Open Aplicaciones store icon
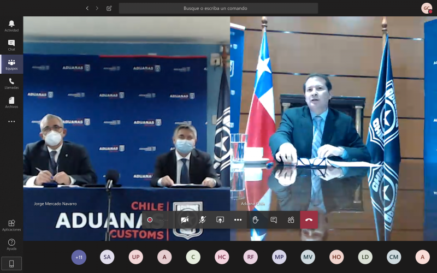This screenshot has width=437, height=273. [x=11, y=225]
